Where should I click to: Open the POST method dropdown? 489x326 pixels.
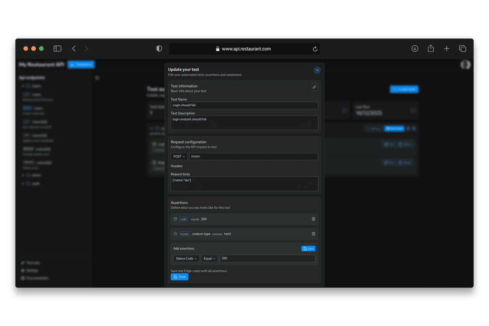click(x=179, y=156)
